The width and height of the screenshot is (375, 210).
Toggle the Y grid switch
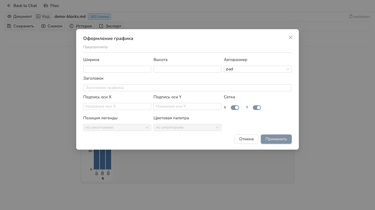point(257,108)
